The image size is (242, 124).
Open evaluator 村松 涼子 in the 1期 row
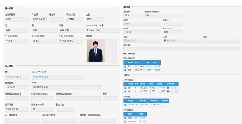click(x=174, y=88)
